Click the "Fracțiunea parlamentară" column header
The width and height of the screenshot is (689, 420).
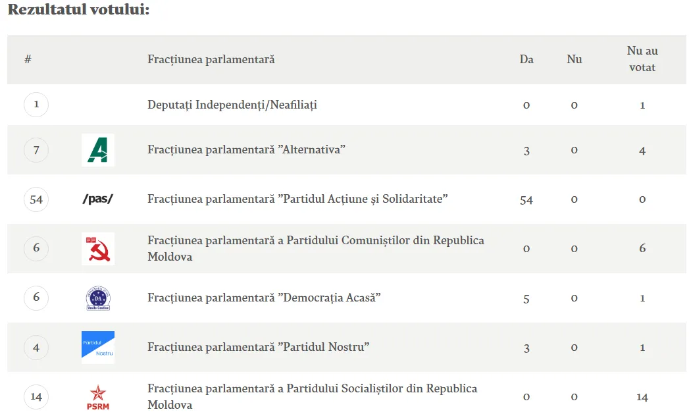pyautogui.click(x=211, y=59)
